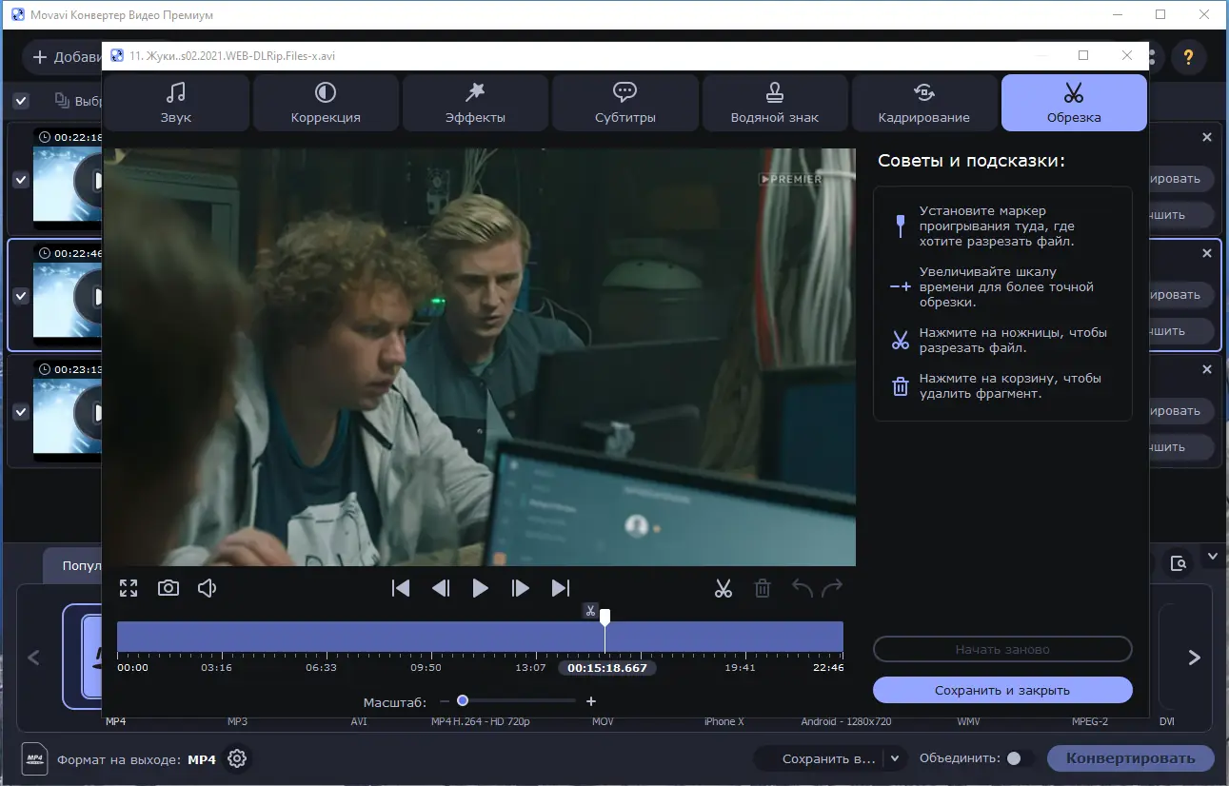Screen dimensions: 1229x786
Task: Open output format settings gear
Action: [x=237, y=758]
